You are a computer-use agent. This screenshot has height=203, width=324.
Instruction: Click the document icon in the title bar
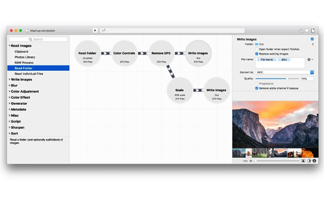coord(313,31)
